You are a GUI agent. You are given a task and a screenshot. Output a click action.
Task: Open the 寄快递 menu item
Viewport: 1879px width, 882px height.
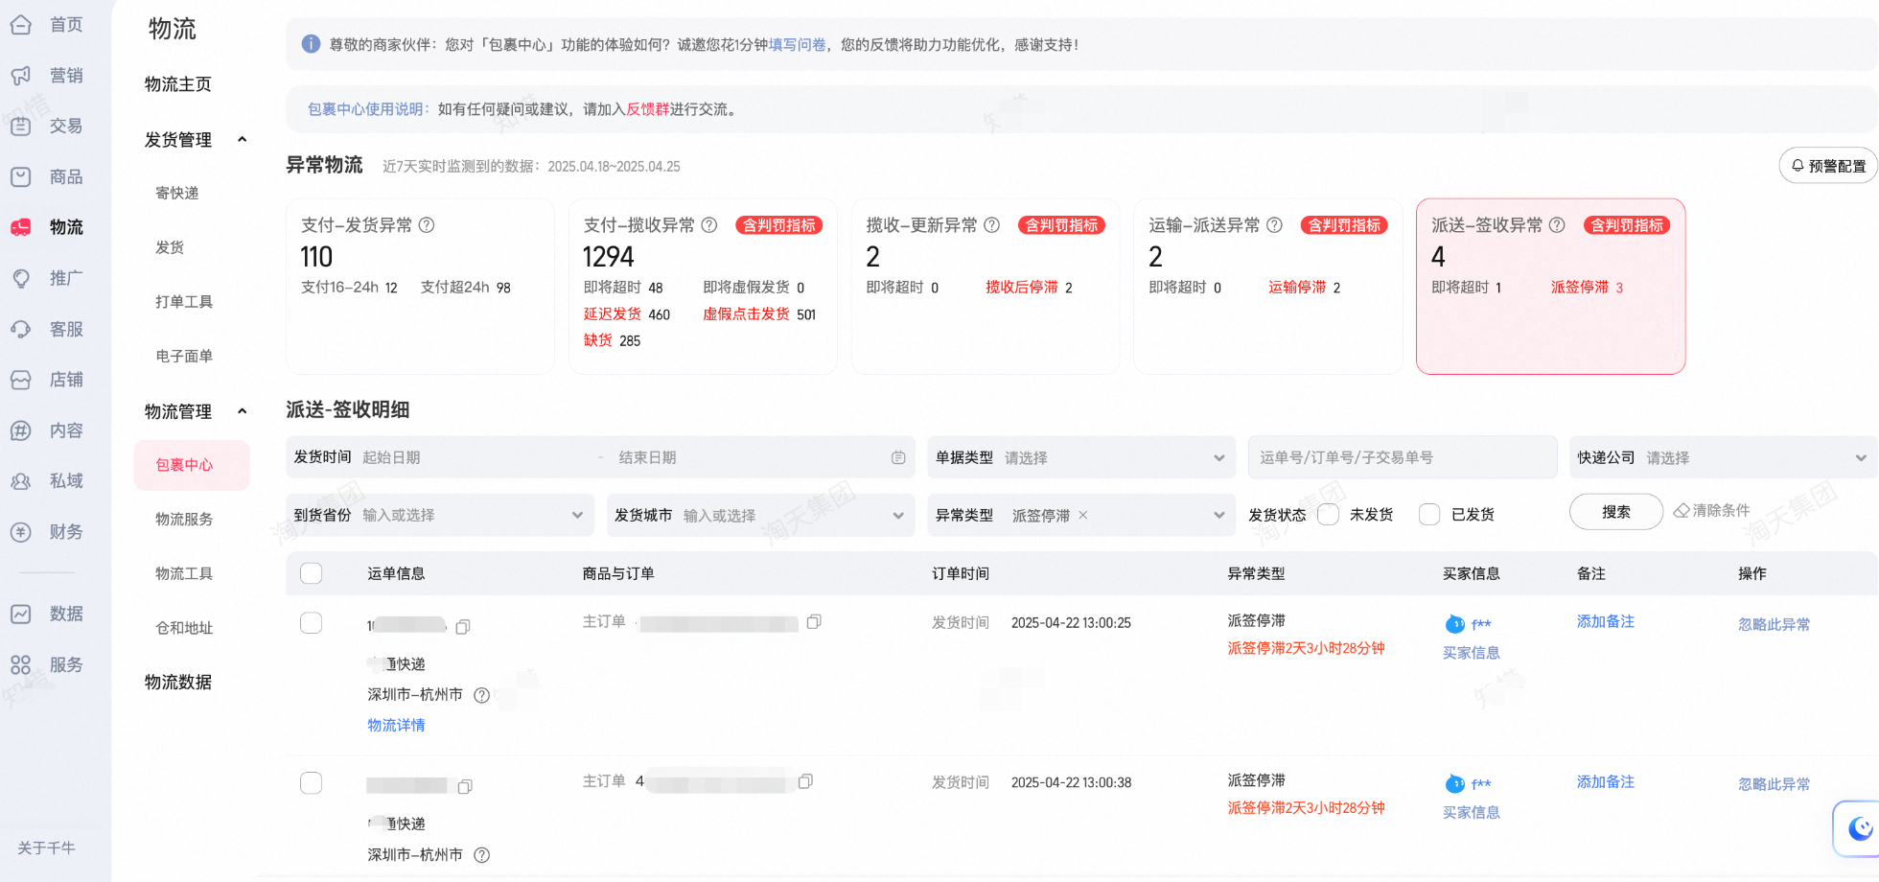pyautogui.click(x=177, y=194)
